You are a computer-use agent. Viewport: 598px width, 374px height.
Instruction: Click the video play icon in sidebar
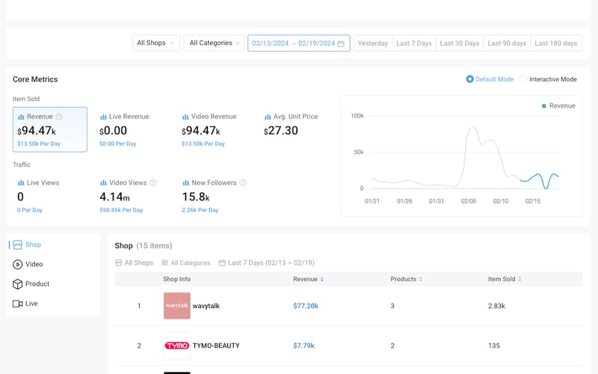[17, 264]
